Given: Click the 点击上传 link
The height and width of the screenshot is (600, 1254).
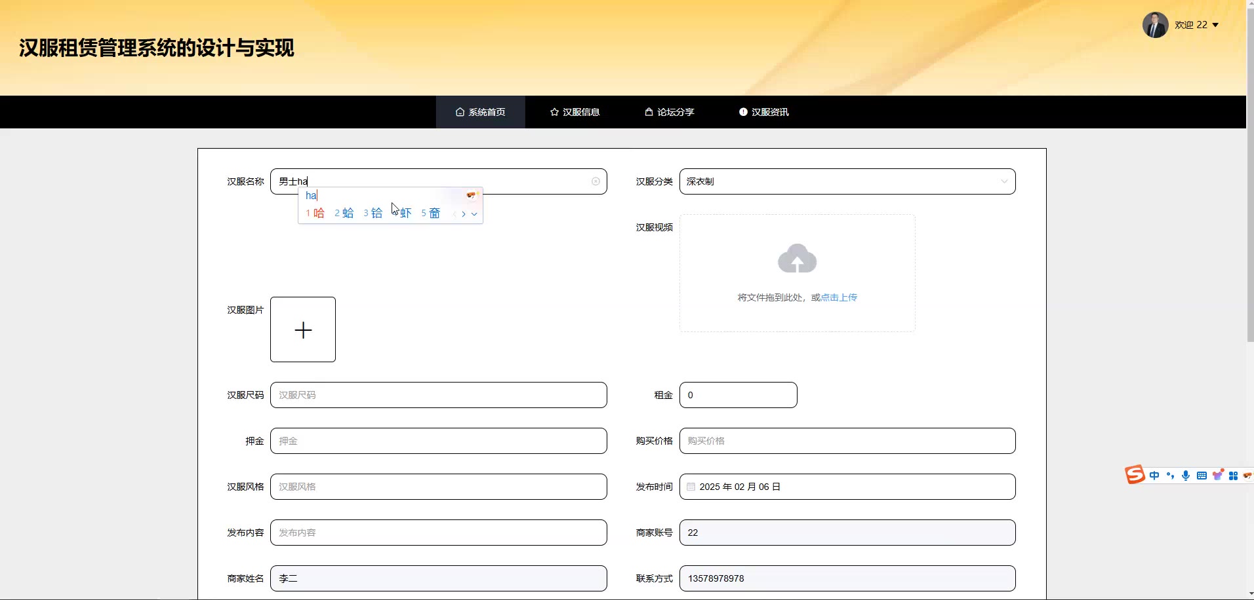Looking at the screenshot, I should coord(839,297).
